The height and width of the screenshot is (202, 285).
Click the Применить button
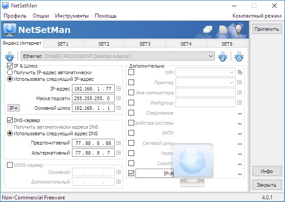(266, 29)
